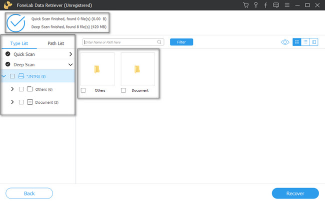Click the Deep Scan checkmark icon
Screen dimensions: 325x203
pos(8,64)
